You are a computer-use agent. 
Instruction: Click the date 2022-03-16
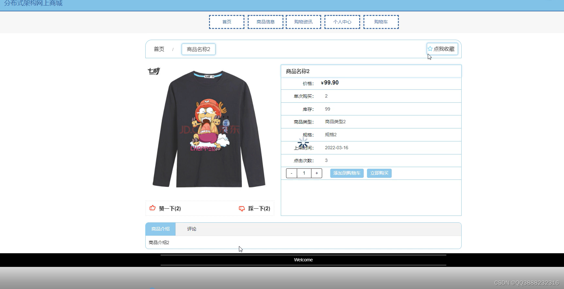point(336,148)
